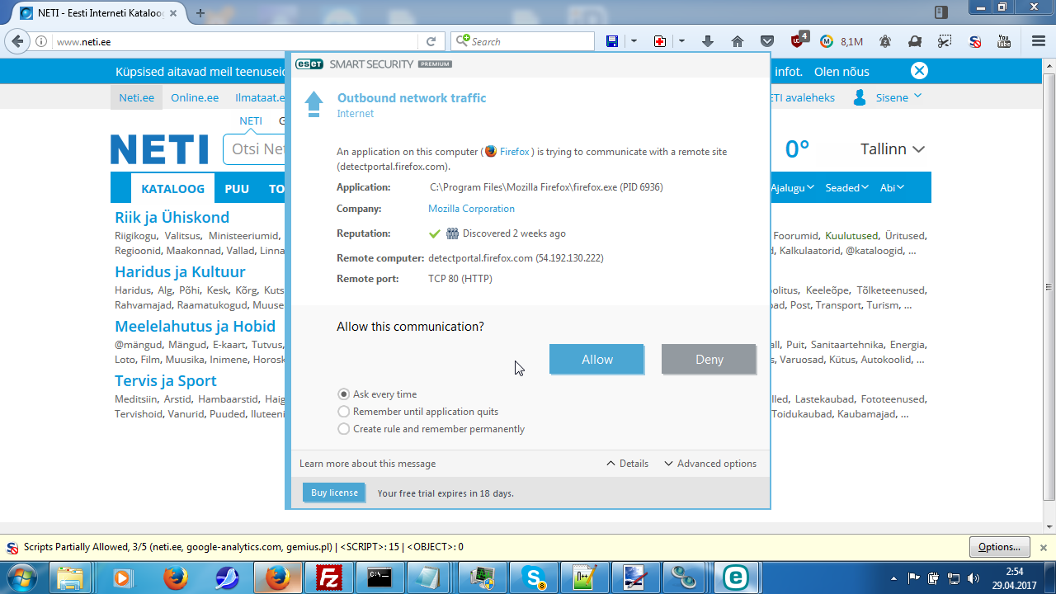Open Skype from the taskbar
Viewport: 1056px width, 594px height.
click(534, 578)
